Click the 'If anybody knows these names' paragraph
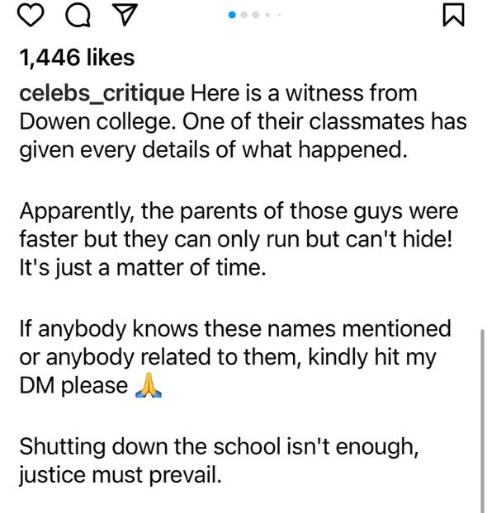Screen dimensions: 487x513 tap(235, 356)
